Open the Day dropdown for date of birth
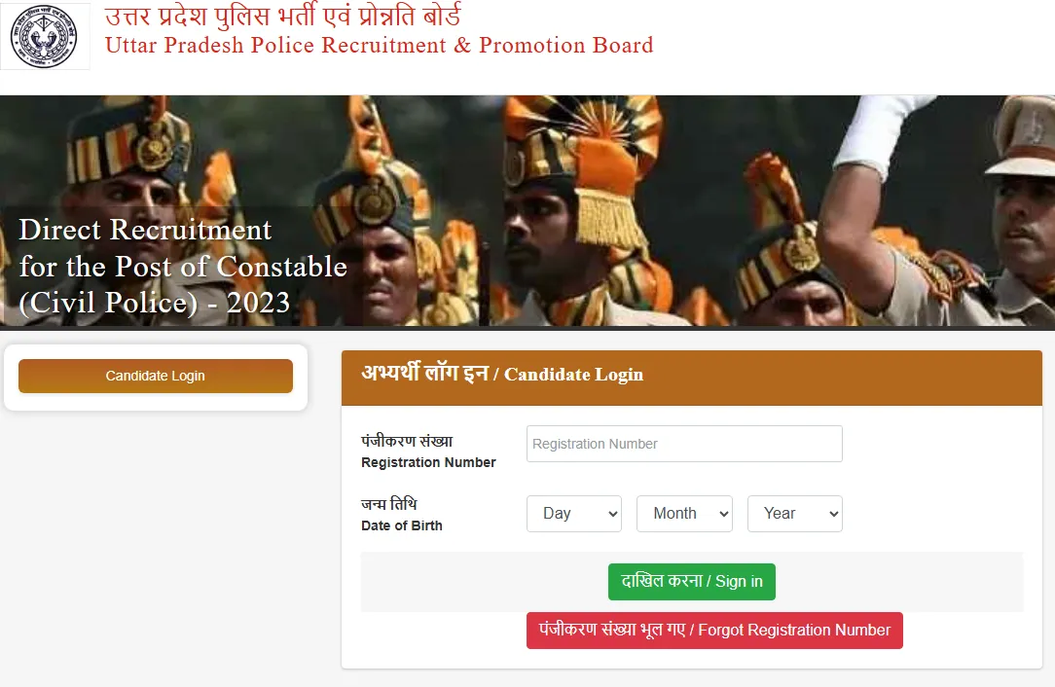Viewport: 1055px width, 687px height. (574, 514)
